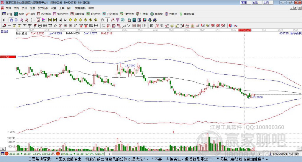Select the V-shaped wave line tool
302x162 pixels.
[x=129, y=26]
